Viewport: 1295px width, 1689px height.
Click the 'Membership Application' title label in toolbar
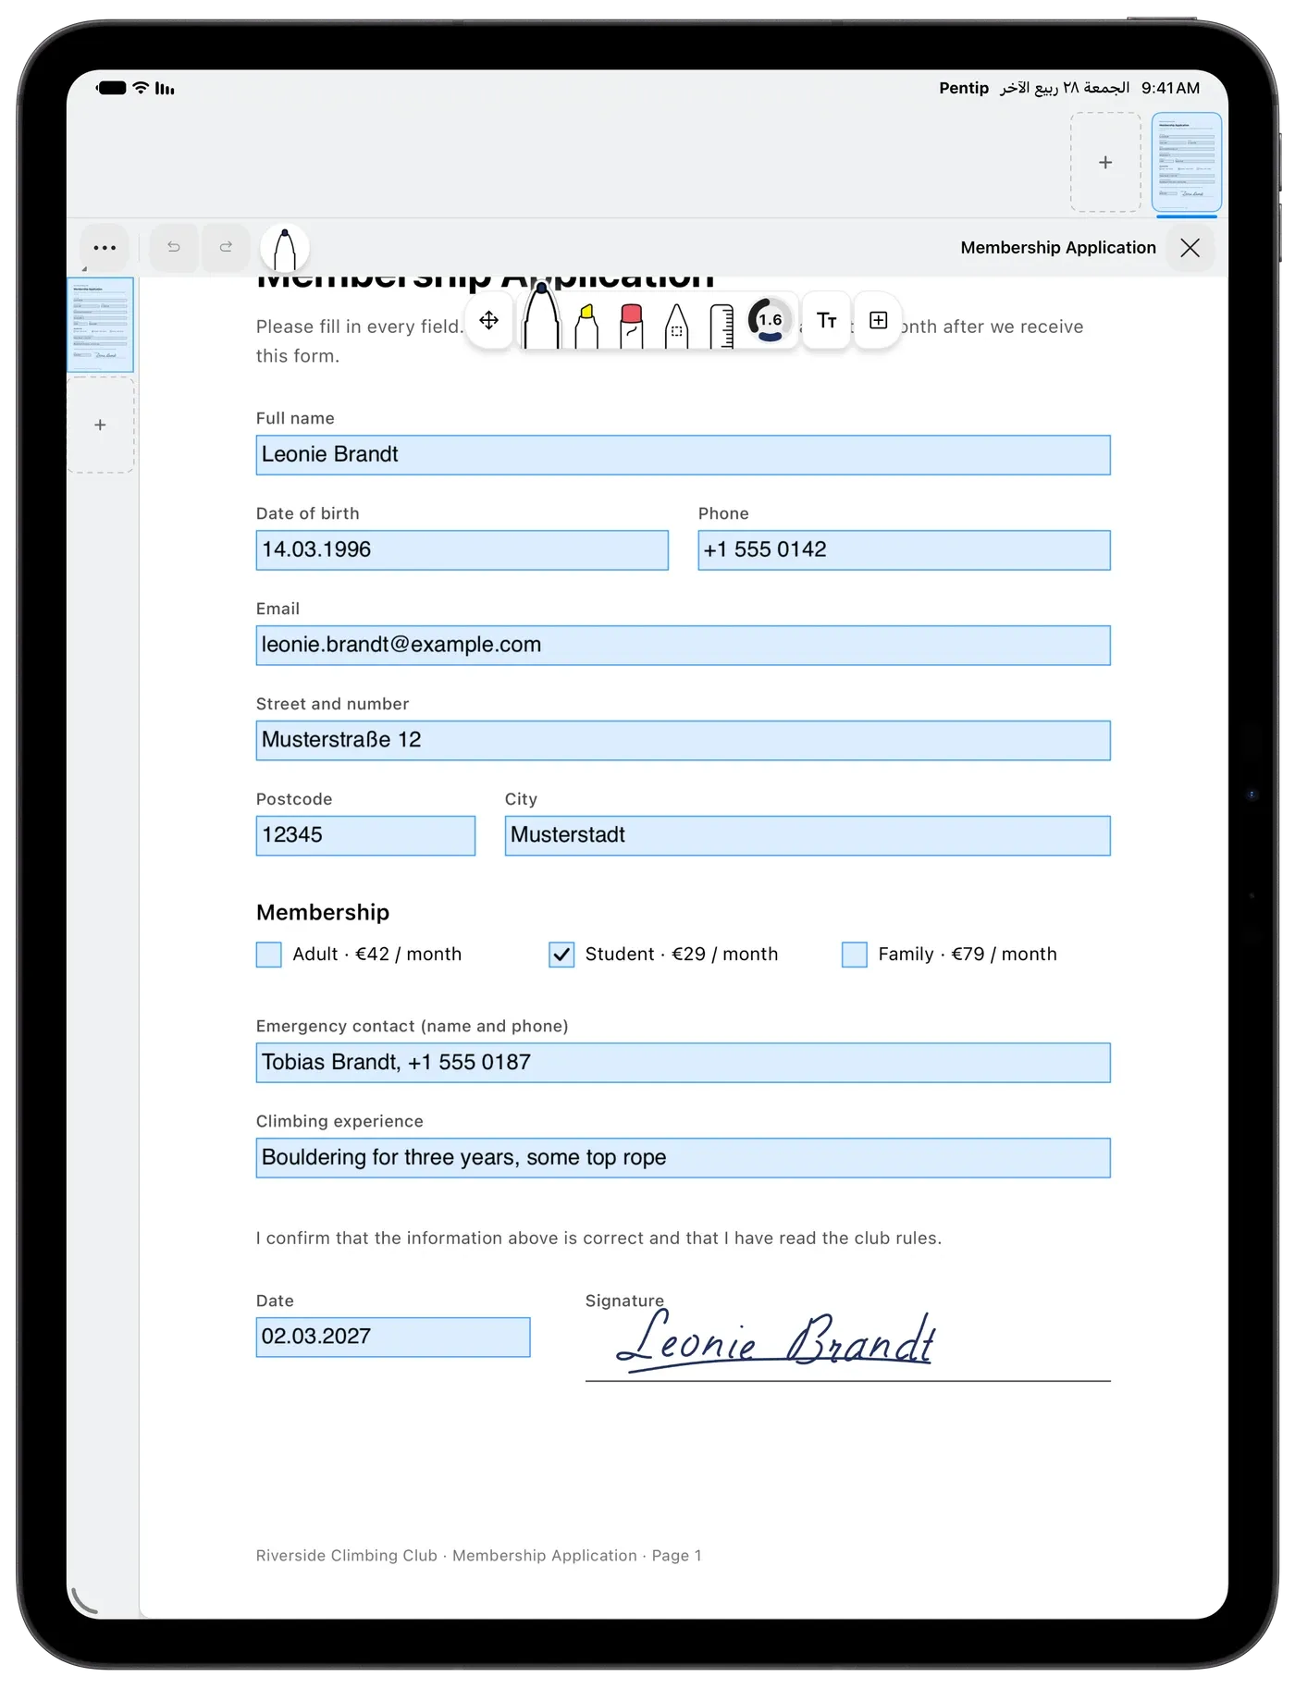click(x=1058, y=248)
